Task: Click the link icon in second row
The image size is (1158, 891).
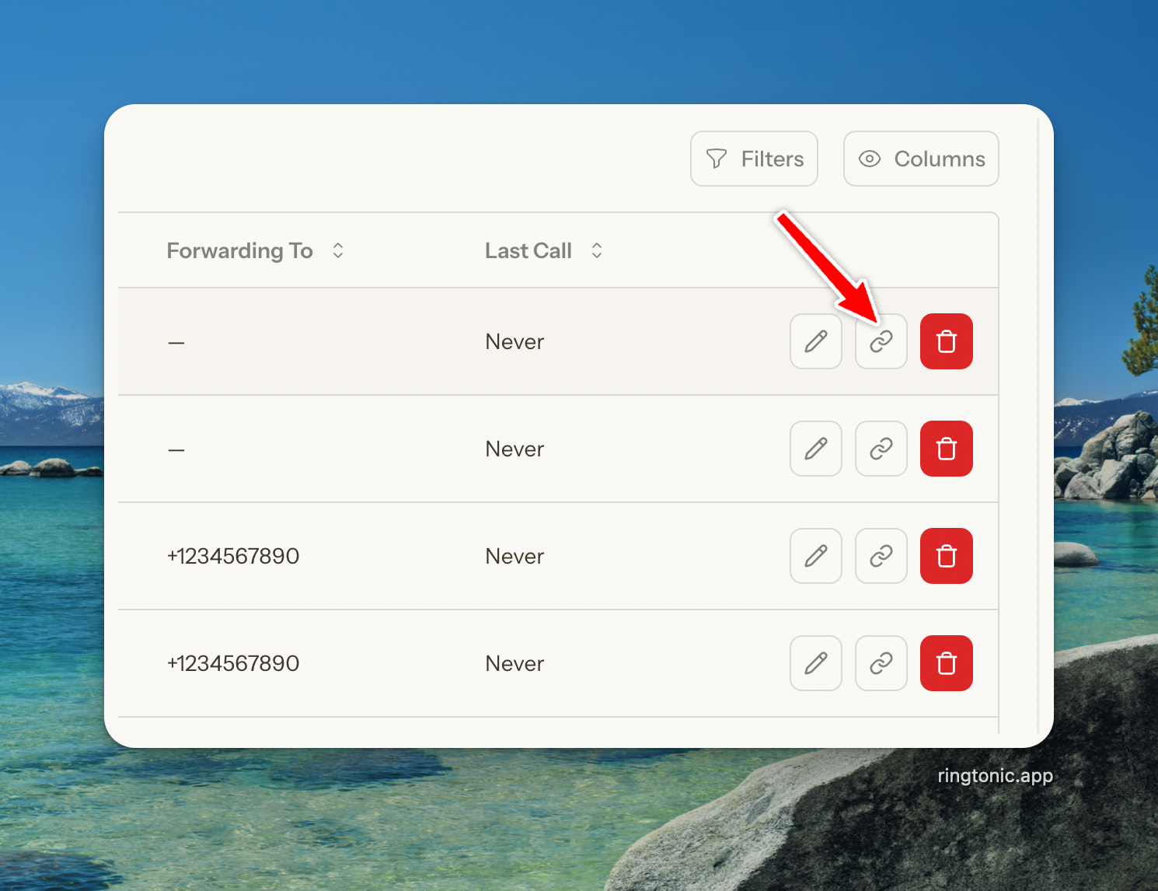Action: pyautogui.click(x=881, y=449)
